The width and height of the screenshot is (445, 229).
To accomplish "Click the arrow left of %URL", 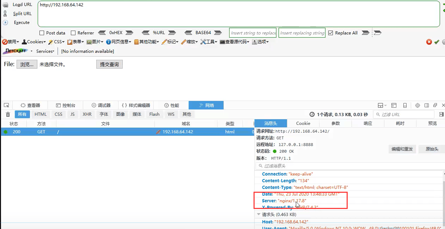I will [x=145, y=33].
